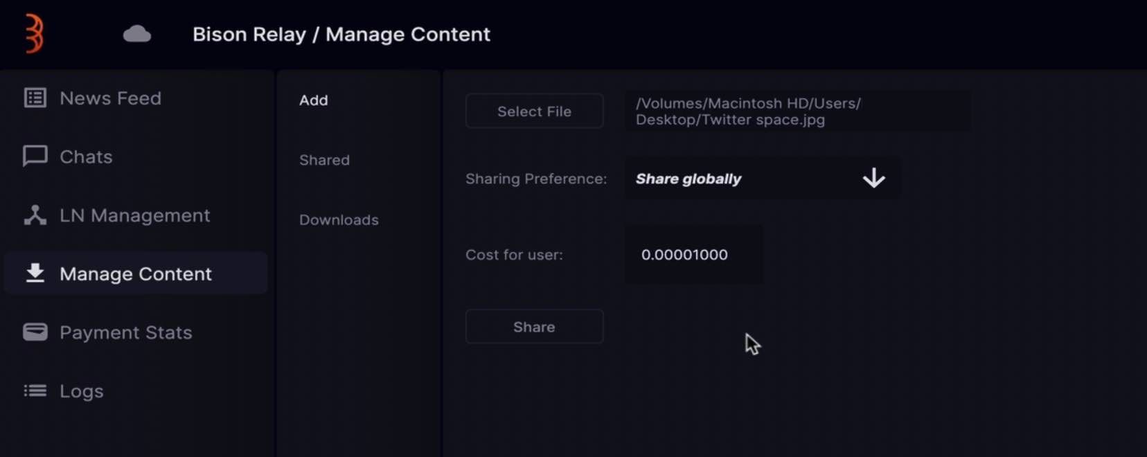Screen dimensions: 1147x457
Task: Click the Select File button
Action: click(534, 111)
